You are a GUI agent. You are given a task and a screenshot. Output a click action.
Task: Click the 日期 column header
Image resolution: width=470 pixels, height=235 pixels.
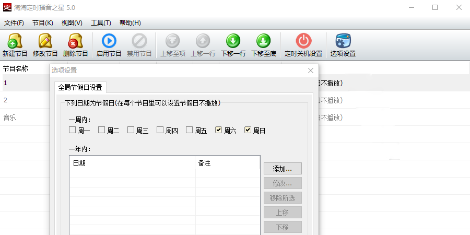point(132,163)
